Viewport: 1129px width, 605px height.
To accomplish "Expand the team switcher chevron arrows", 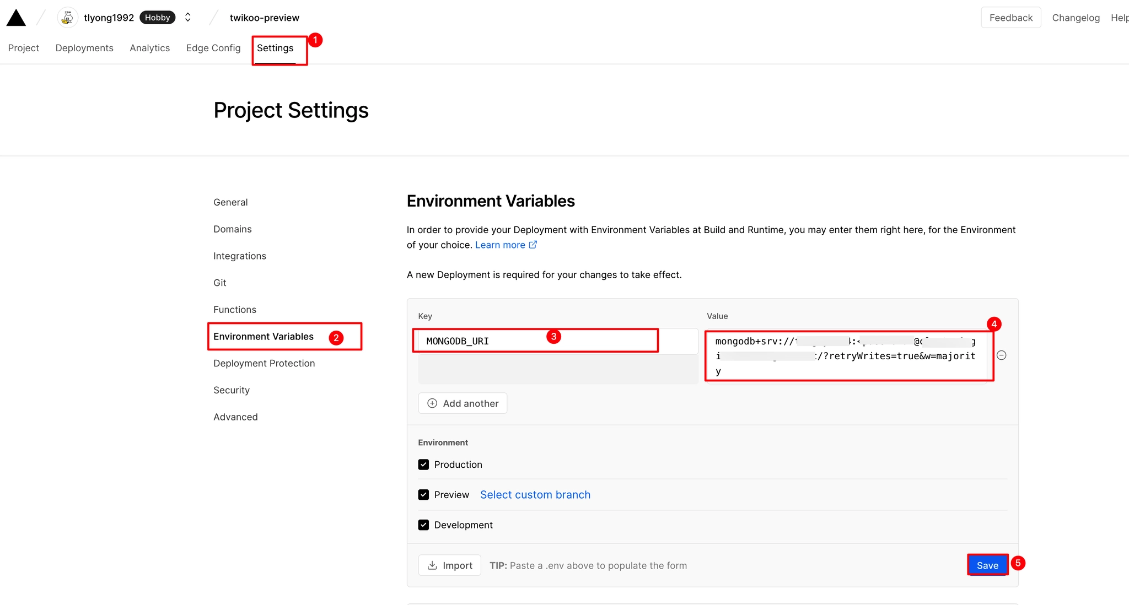I will (x=188, y=18).
